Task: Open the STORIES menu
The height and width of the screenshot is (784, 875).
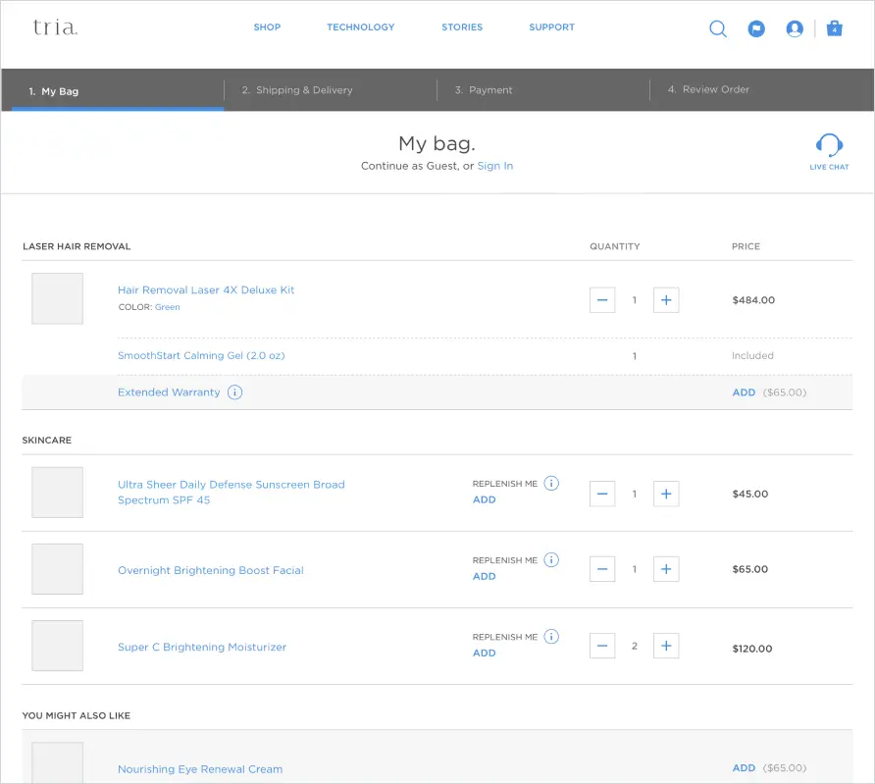Action: (x=462, y=26)
